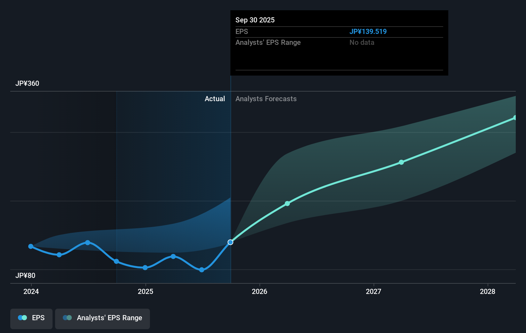Viewport: 526px width, 333px height.
Task: Click the "Sep 30 2025" tooltip date
Action: pos(255,20)
